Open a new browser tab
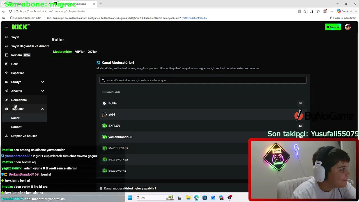359x202 pixels. click(101, 4)
